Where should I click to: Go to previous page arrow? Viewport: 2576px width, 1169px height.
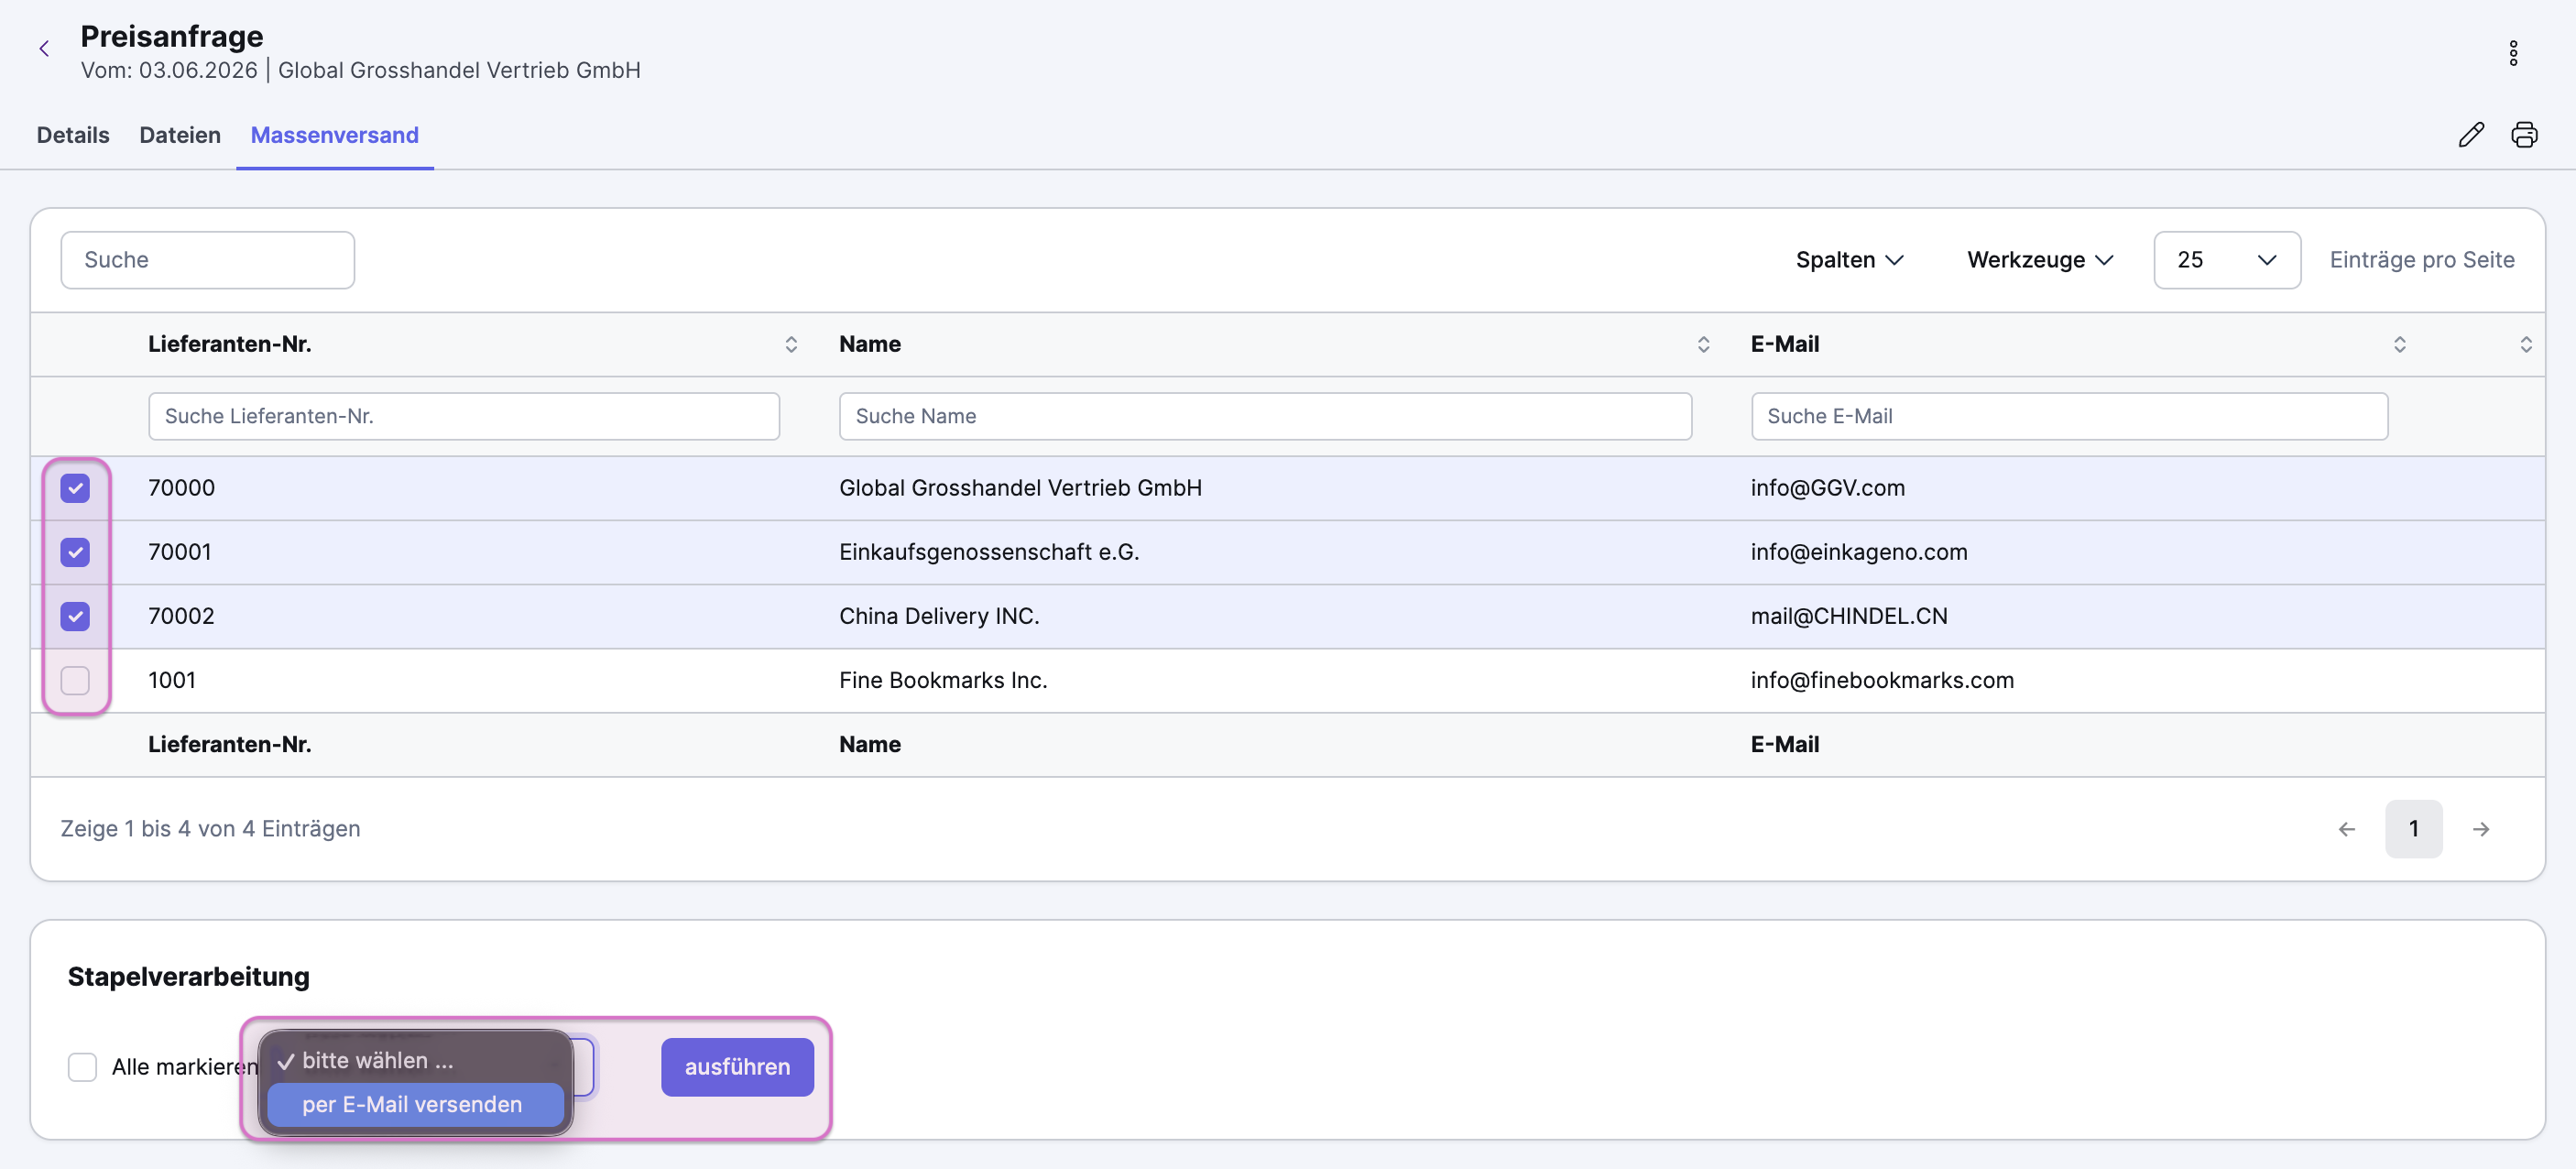[2346, 828]
